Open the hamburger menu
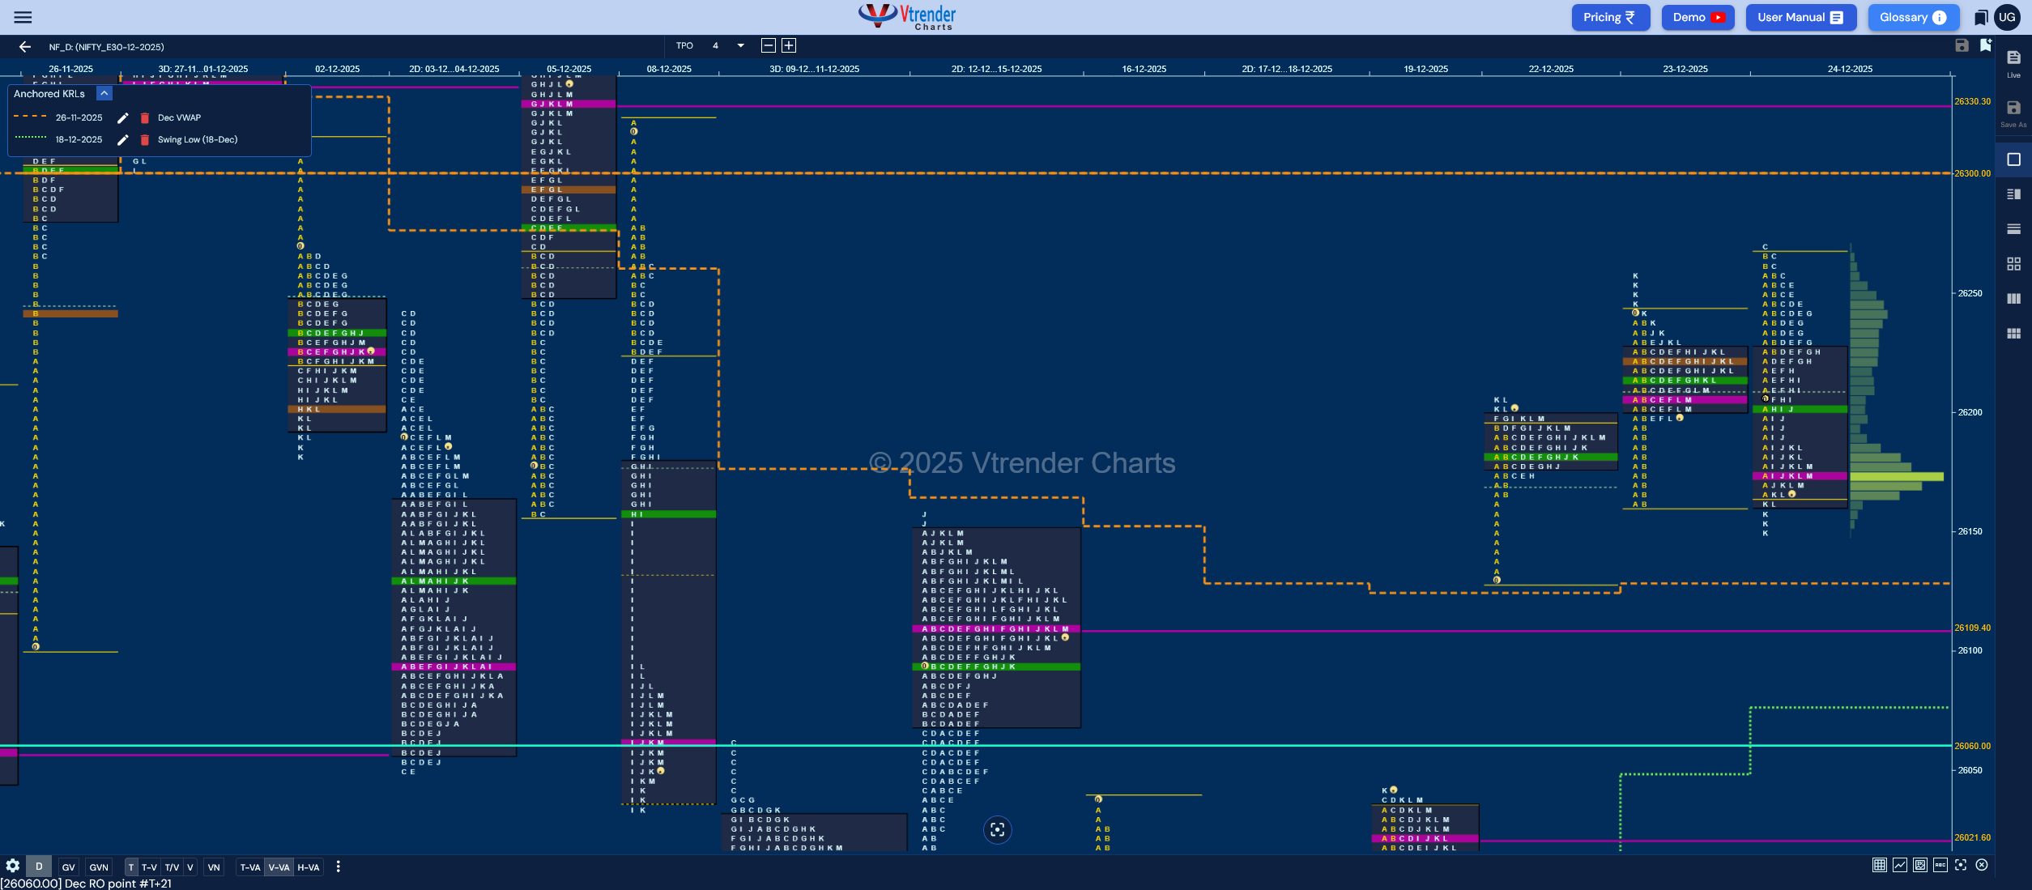The image size is (2032, 890). click(x=23, y=17)
